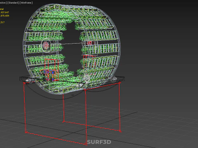
Task: Click the polygon count ending in 937,647
Action: tap(5, 12)
